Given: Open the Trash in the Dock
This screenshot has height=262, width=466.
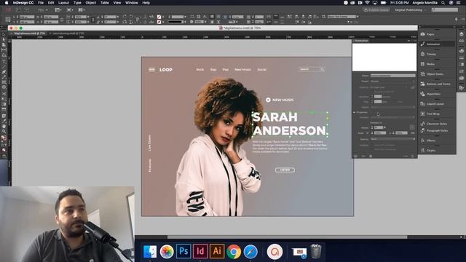Looking at the screenshot, I should click(x=315, y=251).
